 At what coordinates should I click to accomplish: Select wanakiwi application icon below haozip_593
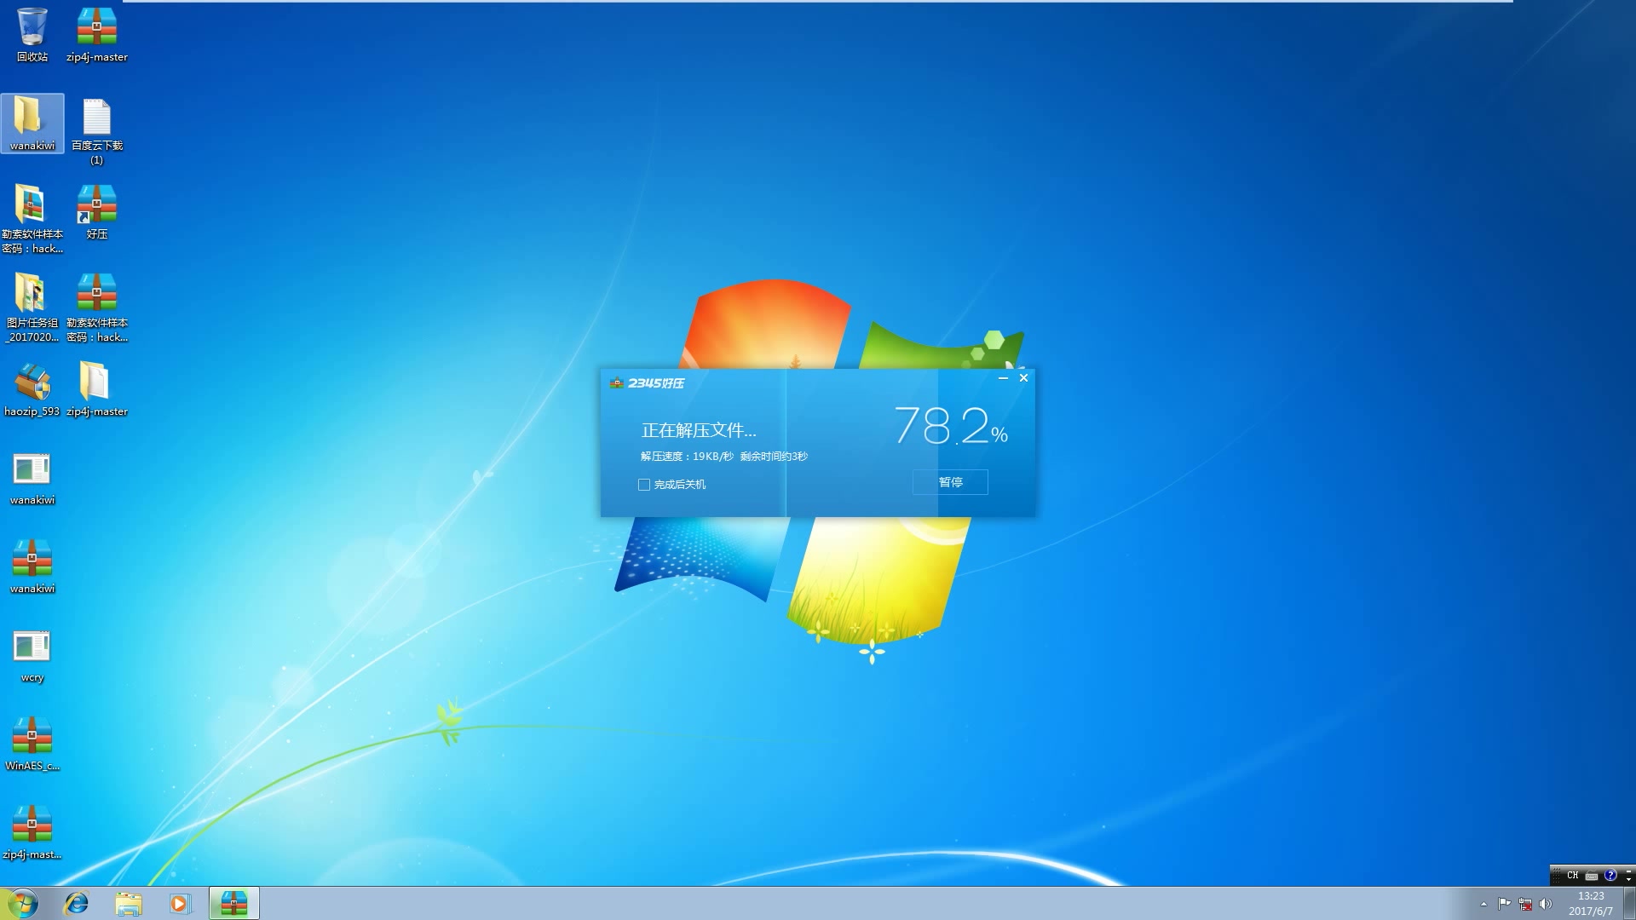(32, 478)
